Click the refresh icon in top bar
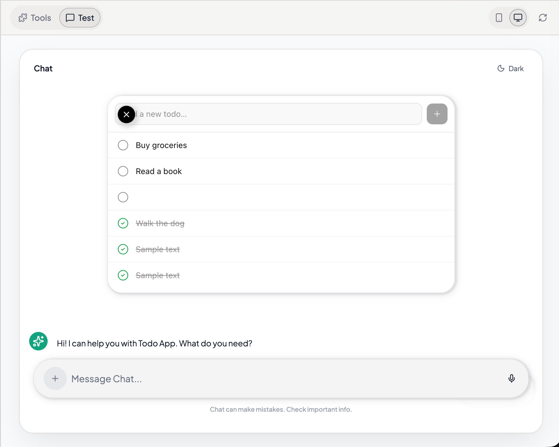 (x=543, y=18)
